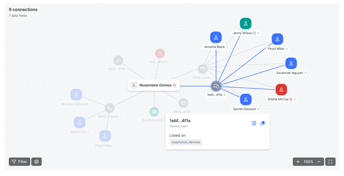This screenshot has height=176, width=344.
Task: Open the Filter button
Action: tap(19, 162)
